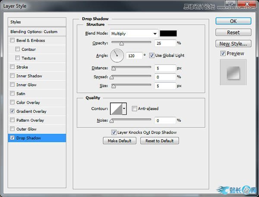Enable the Anti-aliased checkbox

click(135, 109)
